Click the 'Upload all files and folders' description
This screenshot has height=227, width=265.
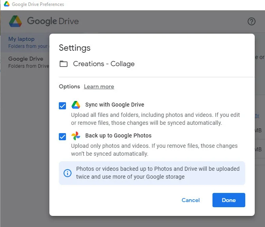click(155, 119)
